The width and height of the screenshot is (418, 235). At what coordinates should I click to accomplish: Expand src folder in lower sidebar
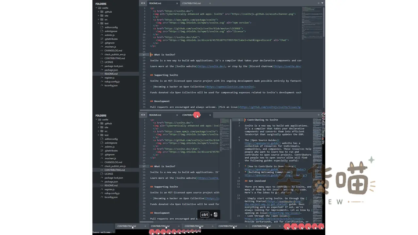tap(98, 131)
